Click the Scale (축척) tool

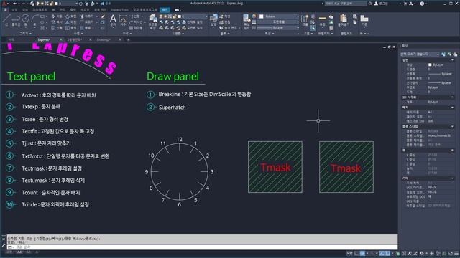click(70, 28)
